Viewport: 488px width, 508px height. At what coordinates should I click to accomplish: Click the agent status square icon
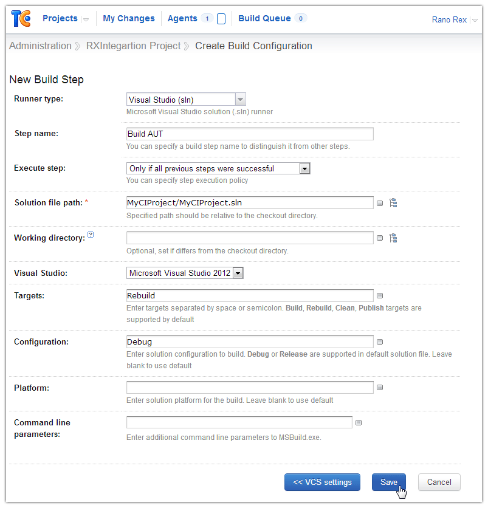click(221, 19)
